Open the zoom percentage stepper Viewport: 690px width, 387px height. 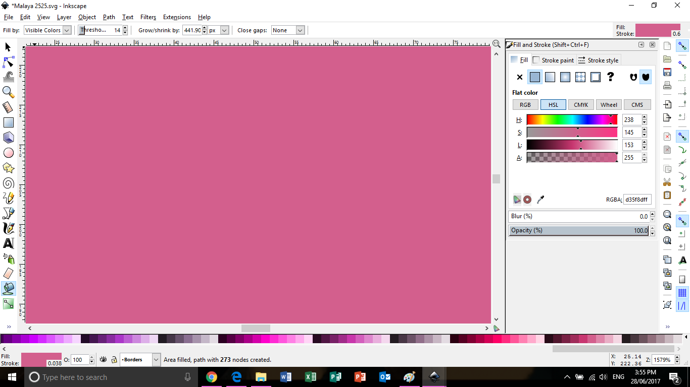click(x=676, y=360)
